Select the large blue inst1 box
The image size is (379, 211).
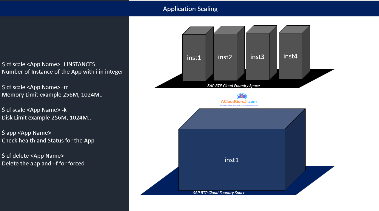pos(232,160)
